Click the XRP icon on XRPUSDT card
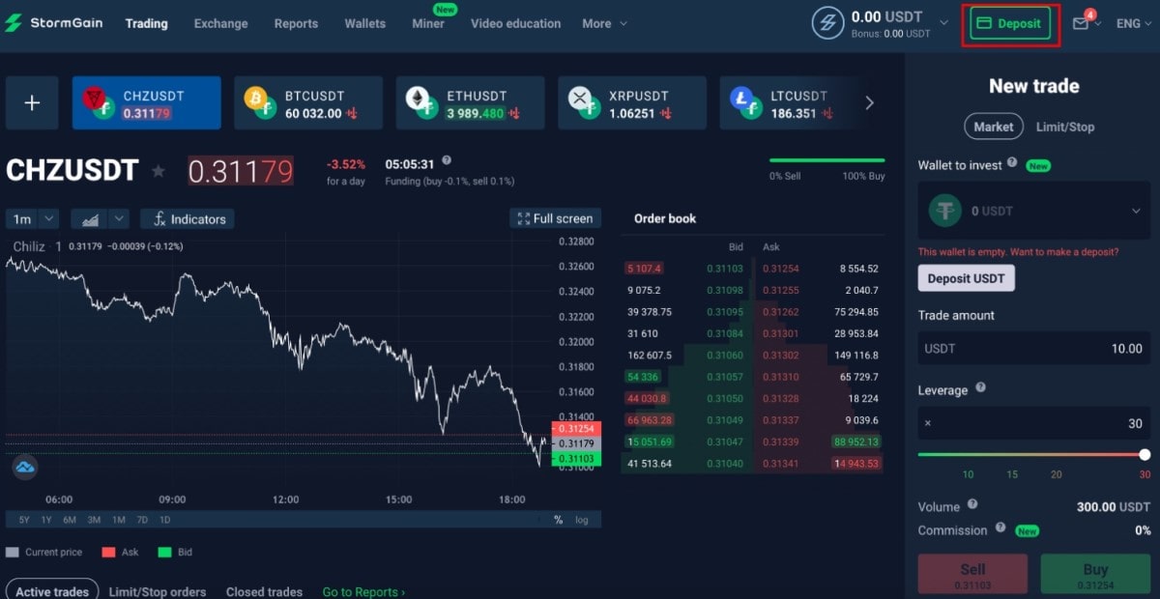This screenshot has width=1160, height=599. [583, 102]
